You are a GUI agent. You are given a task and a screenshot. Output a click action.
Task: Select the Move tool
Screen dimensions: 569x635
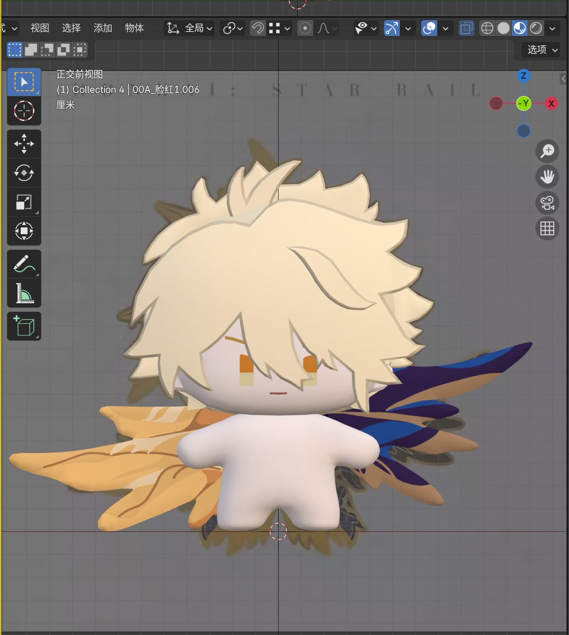point(24,144)
